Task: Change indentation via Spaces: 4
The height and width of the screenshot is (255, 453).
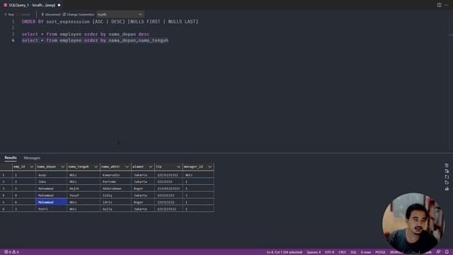Action: pos(314,252)
